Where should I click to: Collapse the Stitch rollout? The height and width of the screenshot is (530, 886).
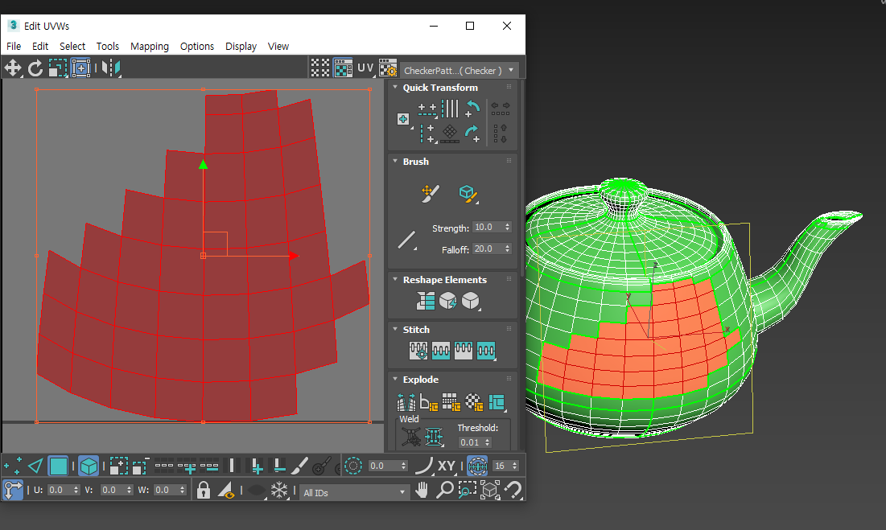[395, 328]
